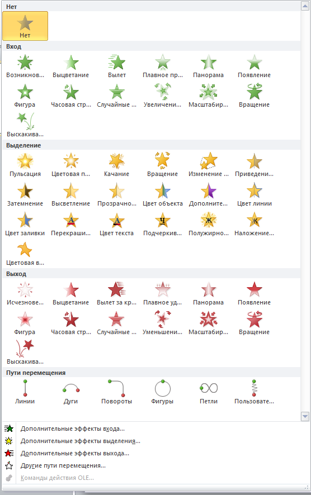Select the Исчезновение exit effect
This screenshot has height=495, width=311.
[x=25, y=293]
